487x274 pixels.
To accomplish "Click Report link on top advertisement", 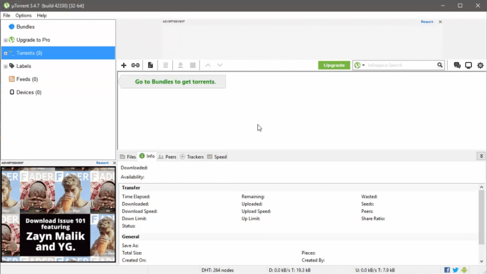I will [427, 22].
